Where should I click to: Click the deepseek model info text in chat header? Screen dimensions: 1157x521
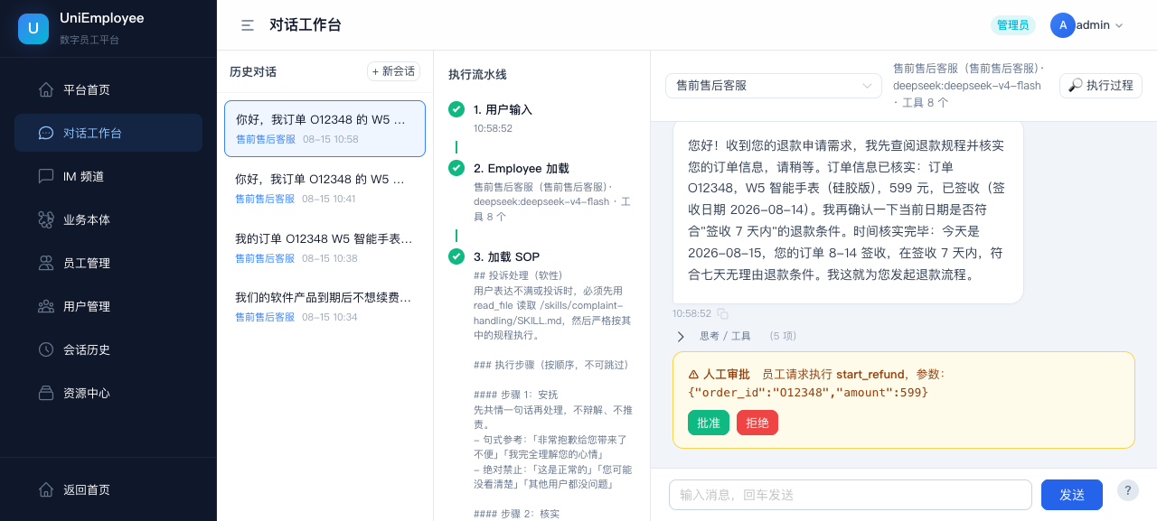click(967, 86)
